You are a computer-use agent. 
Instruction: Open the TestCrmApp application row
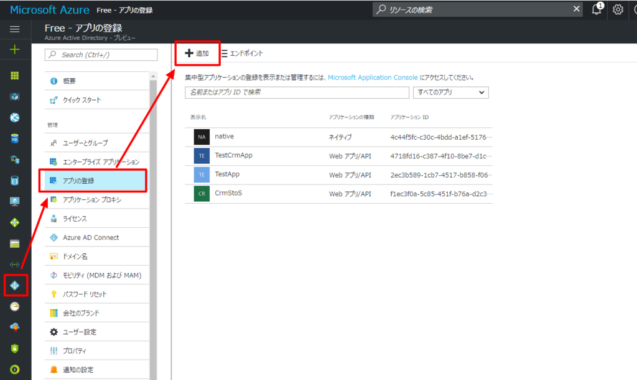338,156
